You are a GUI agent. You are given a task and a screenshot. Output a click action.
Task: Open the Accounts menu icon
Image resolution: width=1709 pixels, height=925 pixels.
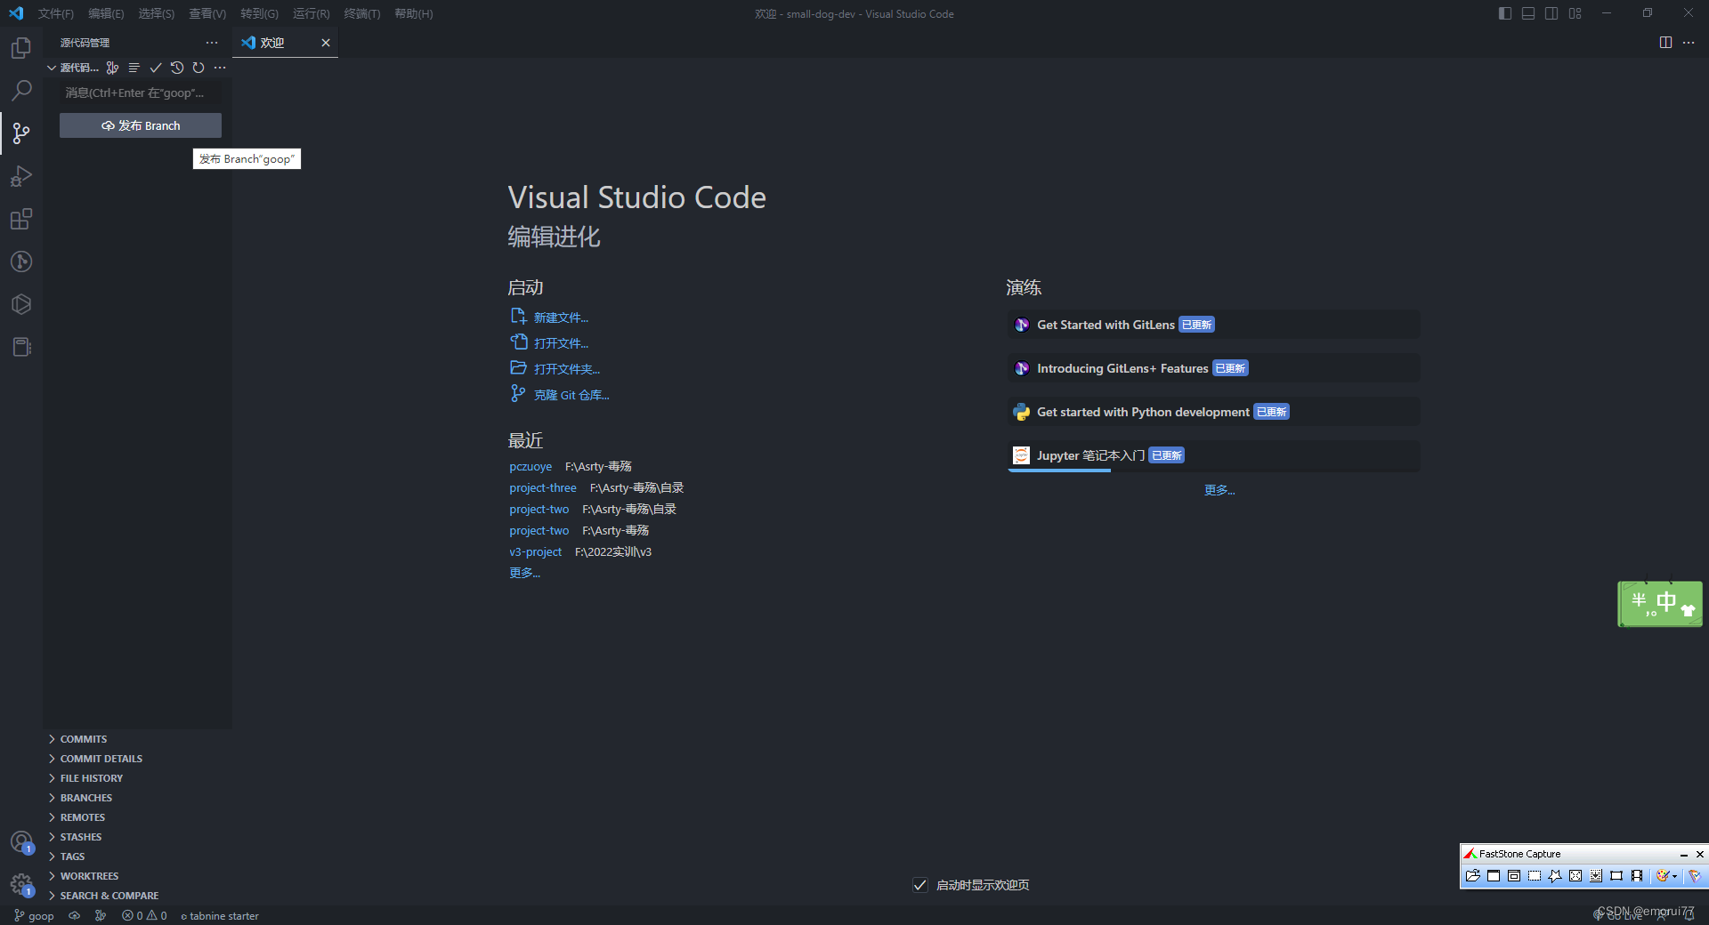coord(21,841)
